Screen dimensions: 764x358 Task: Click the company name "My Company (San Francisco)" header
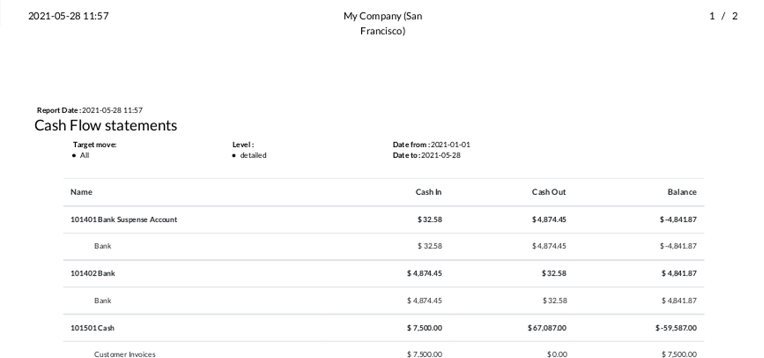pyautogui.click(x=382, y=23)
